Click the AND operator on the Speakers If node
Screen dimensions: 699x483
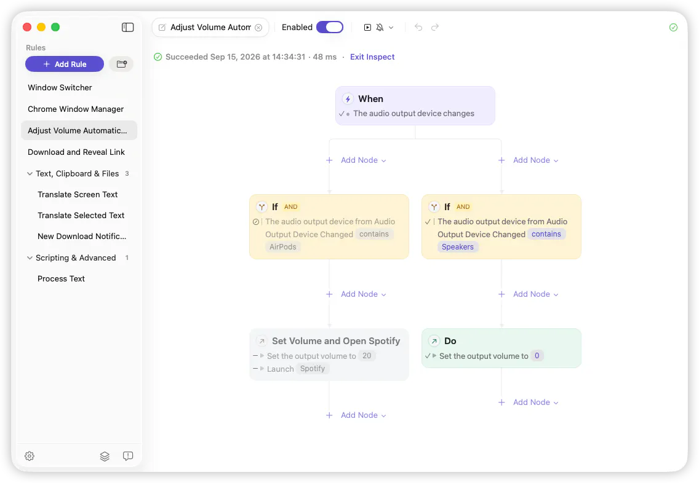coord(463,207)
